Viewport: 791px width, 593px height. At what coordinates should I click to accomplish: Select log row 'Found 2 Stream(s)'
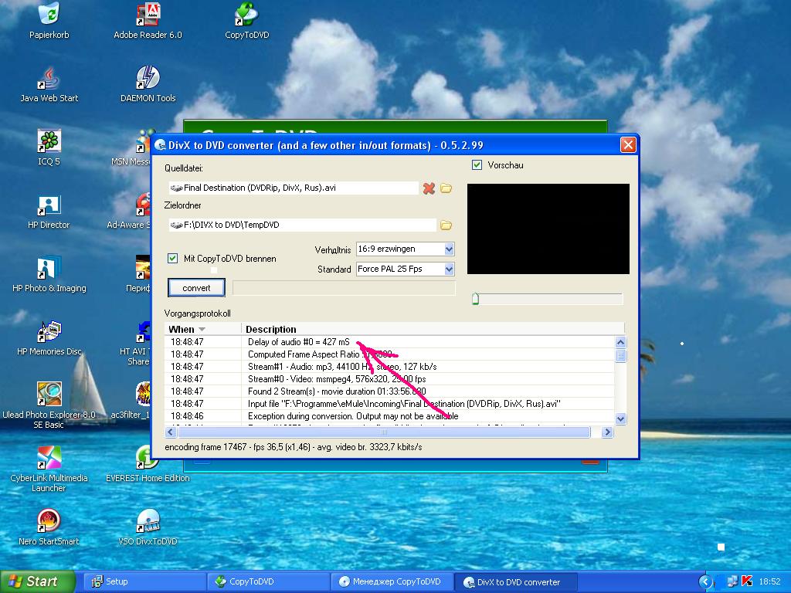pyautogui.click(x=389, y=391)
